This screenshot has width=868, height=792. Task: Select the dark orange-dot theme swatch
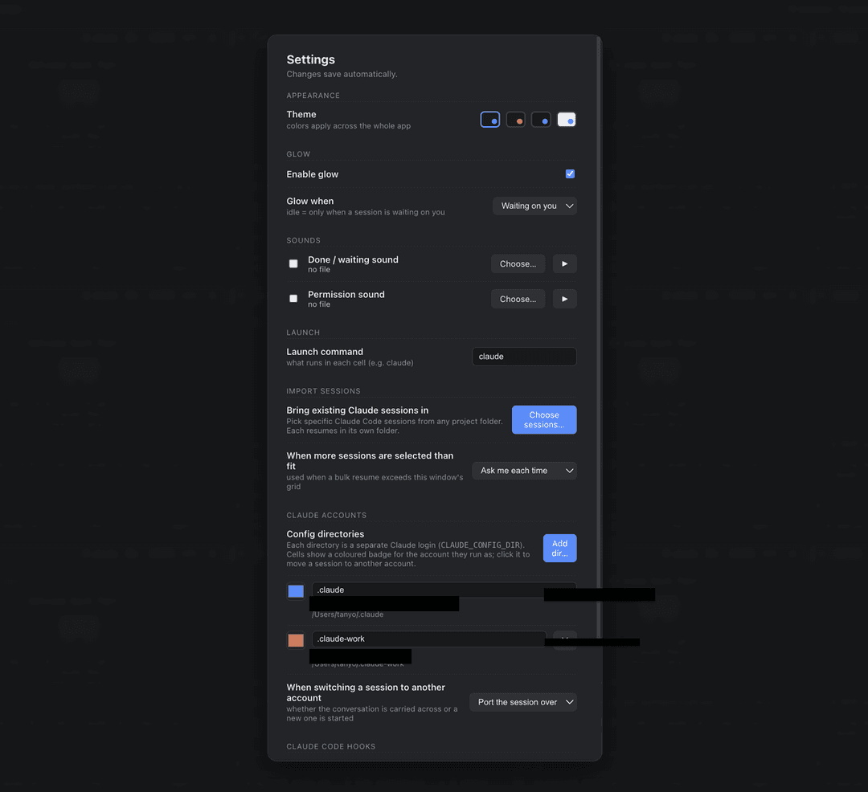[x=515, y=120]
